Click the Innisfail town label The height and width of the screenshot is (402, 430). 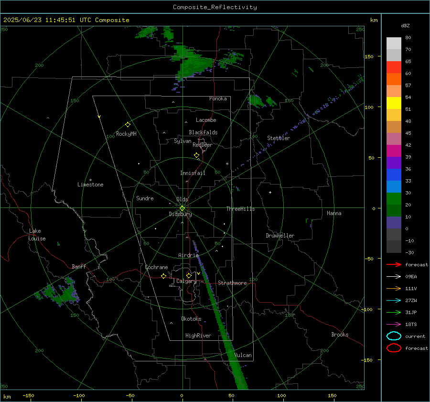[x=193, y=173]
